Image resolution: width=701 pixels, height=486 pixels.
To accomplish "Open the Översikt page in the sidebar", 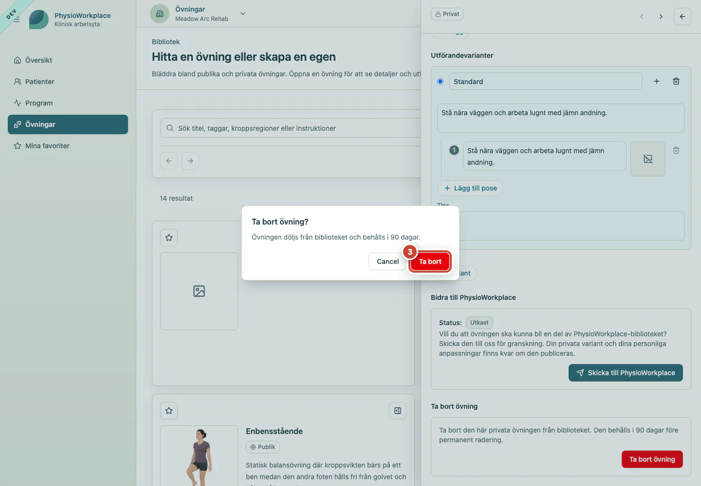I will pyautogui.click(x=68, y=60).
